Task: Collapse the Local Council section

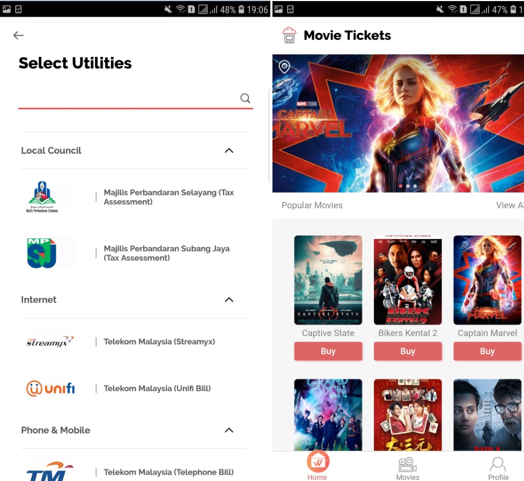Action: tap(229, 151)
